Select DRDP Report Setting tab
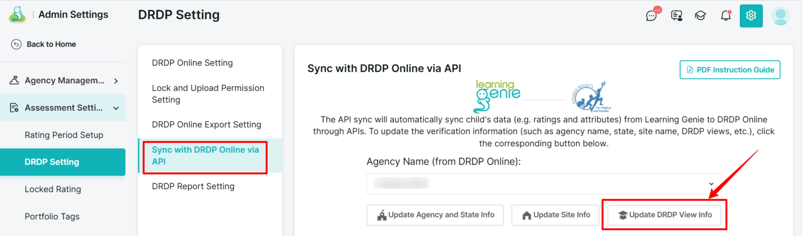The image size is (802, 236). 193,186
